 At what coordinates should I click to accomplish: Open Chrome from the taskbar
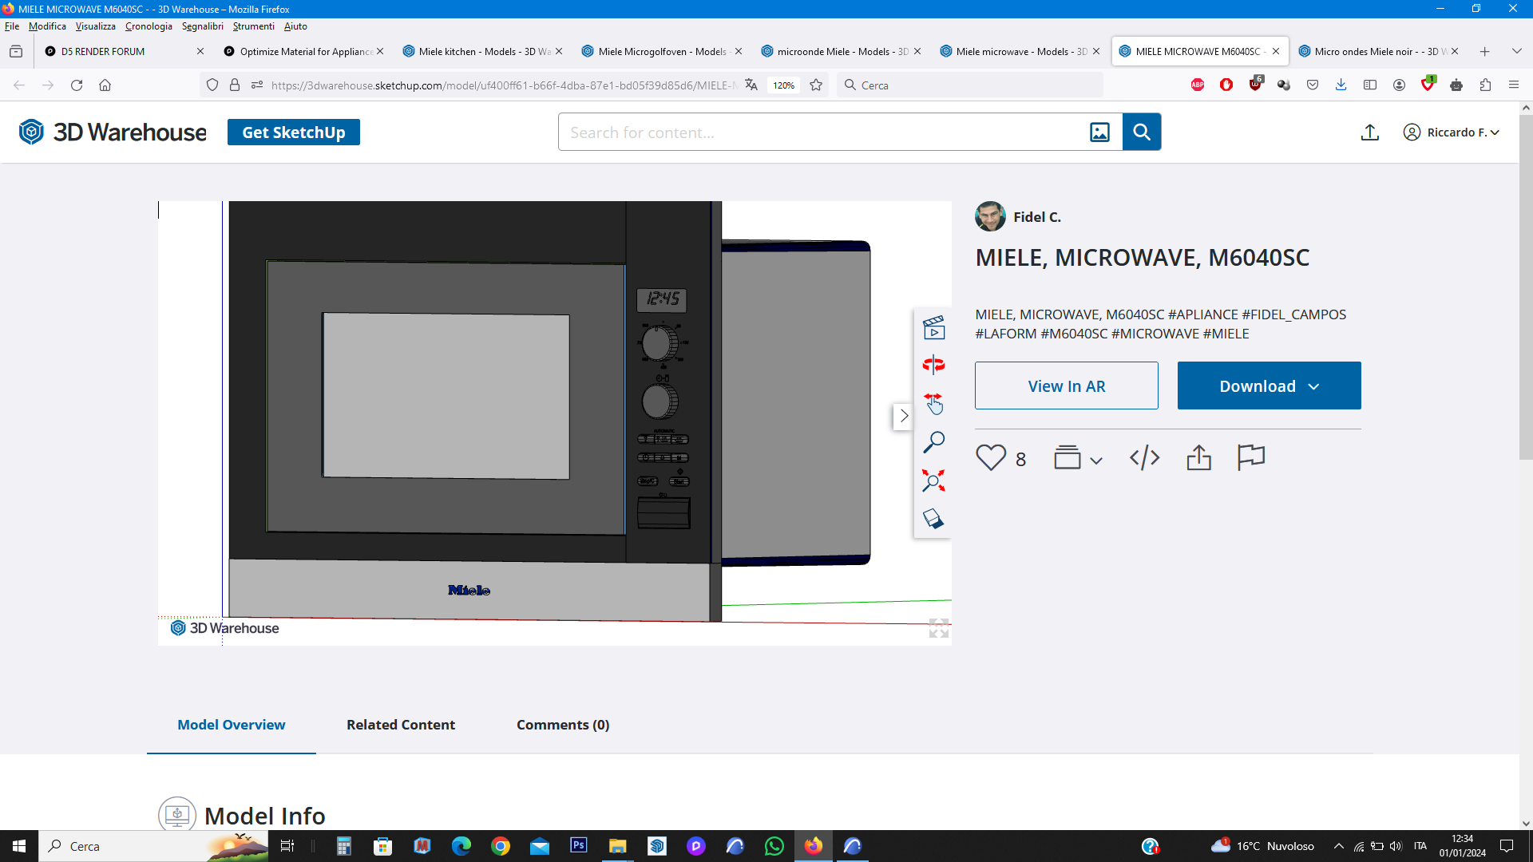click(x=501, y=846)
